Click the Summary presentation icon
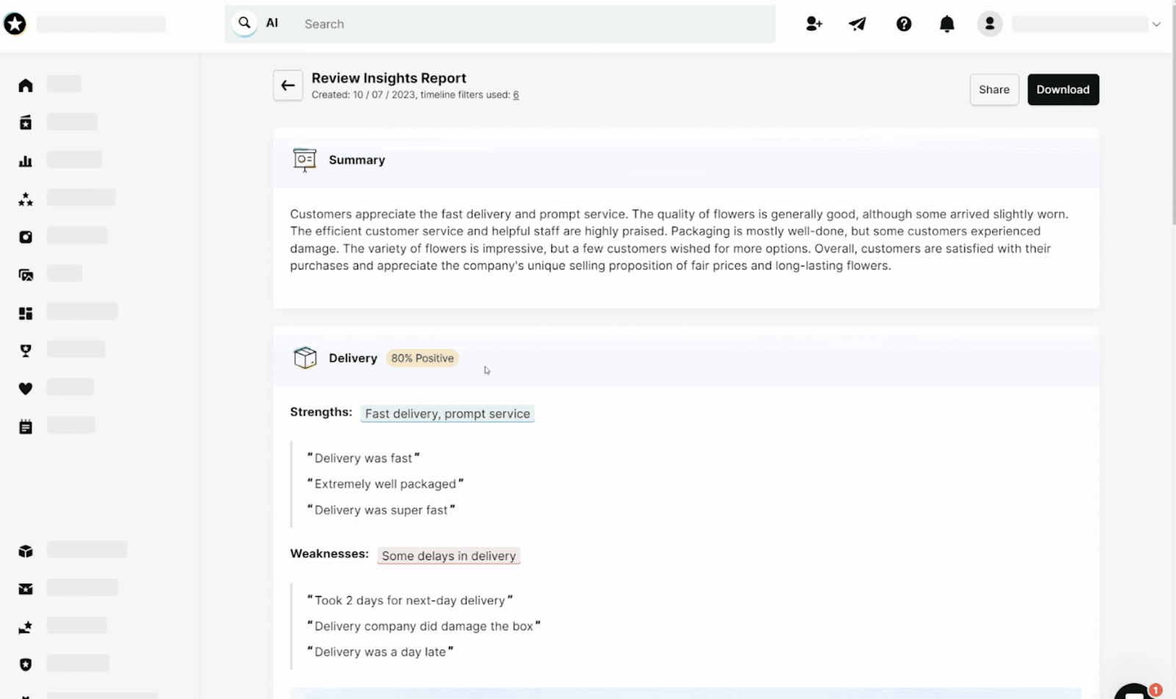 pyautogui.click(x=304, y=159)
